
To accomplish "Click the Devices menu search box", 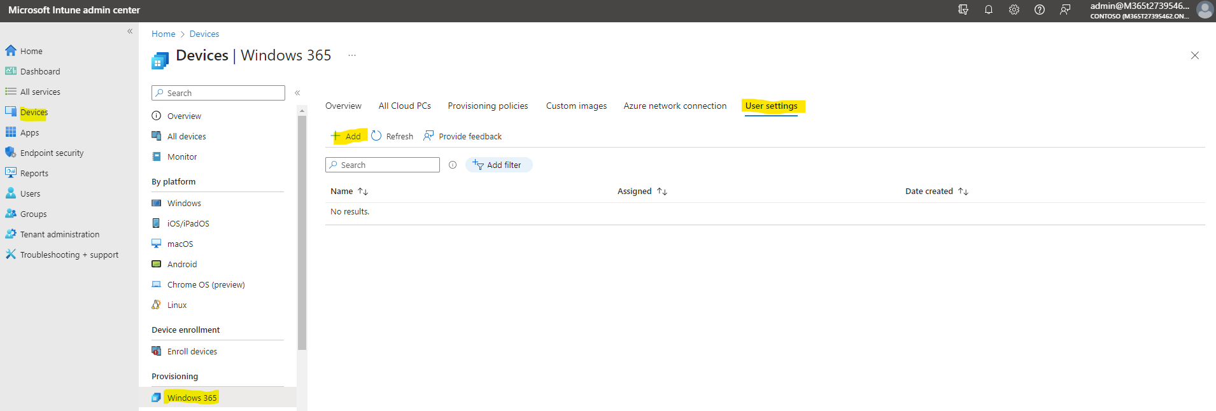I will [x=218, y=93].
